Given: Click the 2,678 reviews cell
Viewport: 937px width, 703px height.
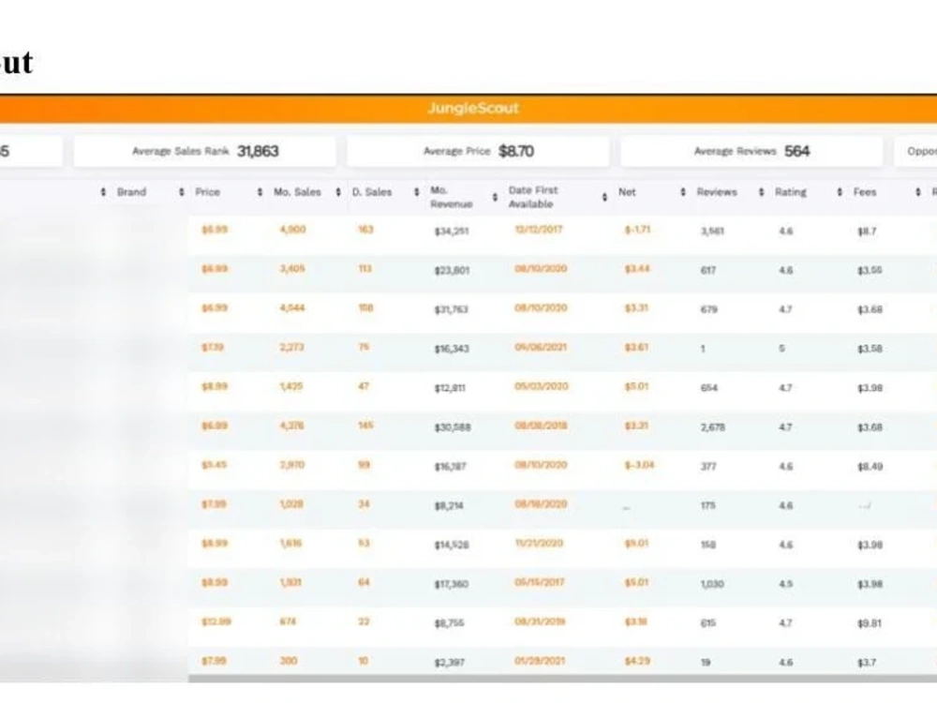Looking at the screenshot, I should 713,427.
